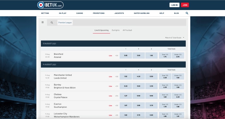Collapse the 14 August 2021 section header
Screen dimensions: 225x119
pyautogui.click(x=113, y=65)
